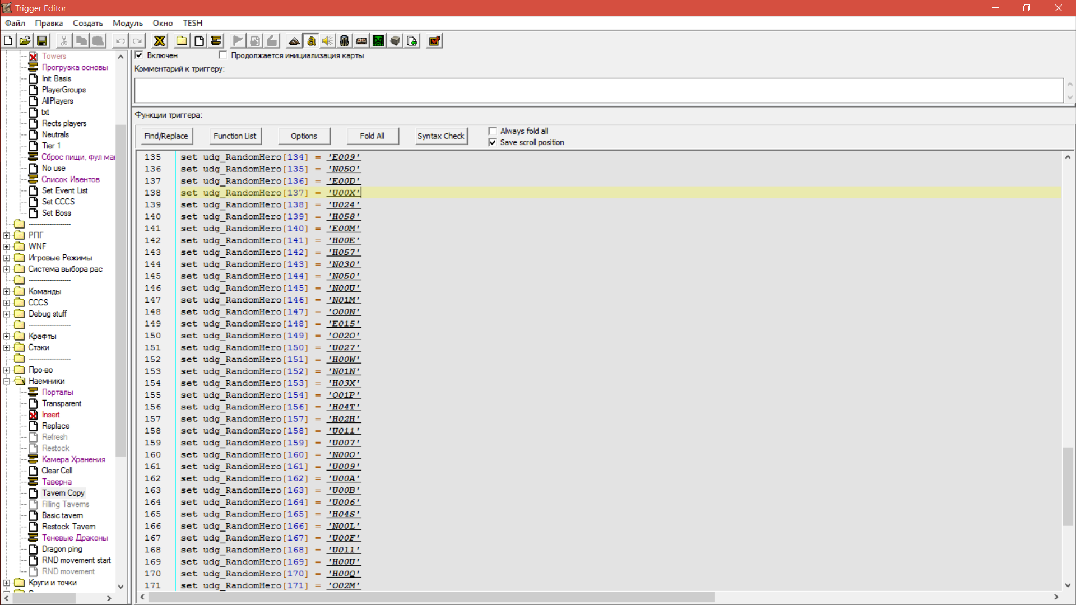Select the PlayerGroups trigger

point(63,90)
